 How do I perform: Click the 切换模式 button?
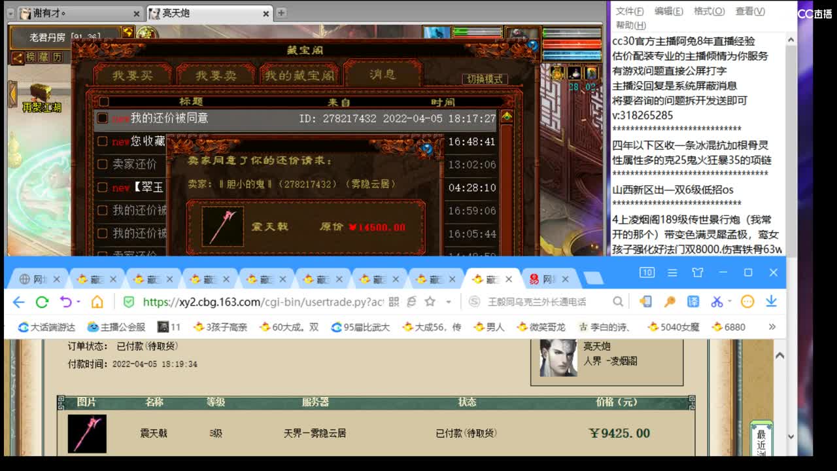tap(485, 78)
